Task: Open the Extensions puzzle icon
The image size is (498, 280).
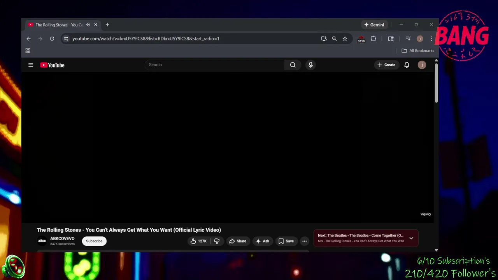Action: click(x=373, y=38)
